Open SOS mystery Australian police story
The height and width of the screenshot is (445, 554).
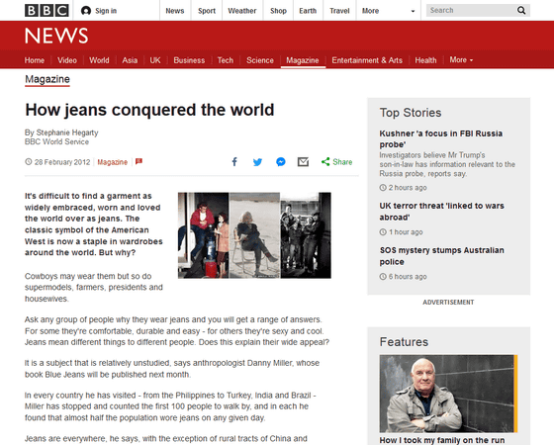pyautogui.click(x=441, y=256)
